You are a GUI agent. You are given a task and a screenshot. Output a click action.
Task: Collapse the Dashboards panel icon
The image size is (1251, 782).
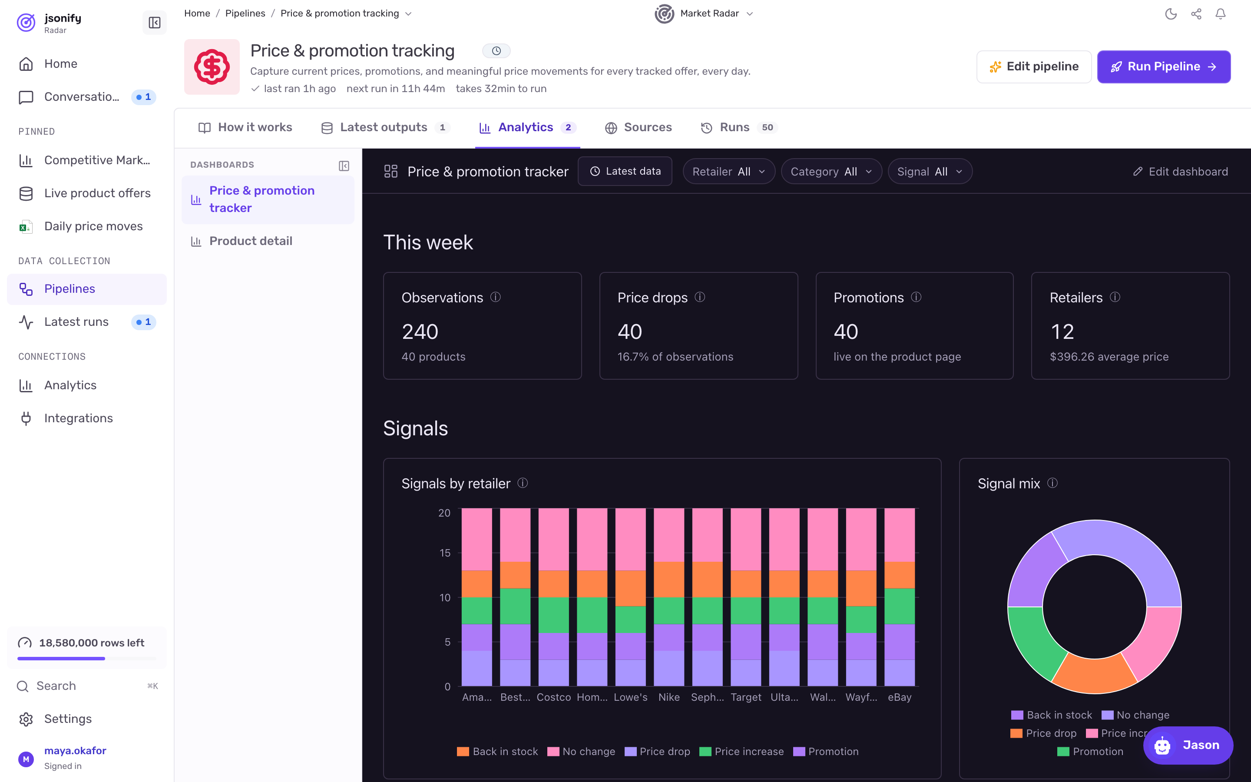(x=344, y=166)
